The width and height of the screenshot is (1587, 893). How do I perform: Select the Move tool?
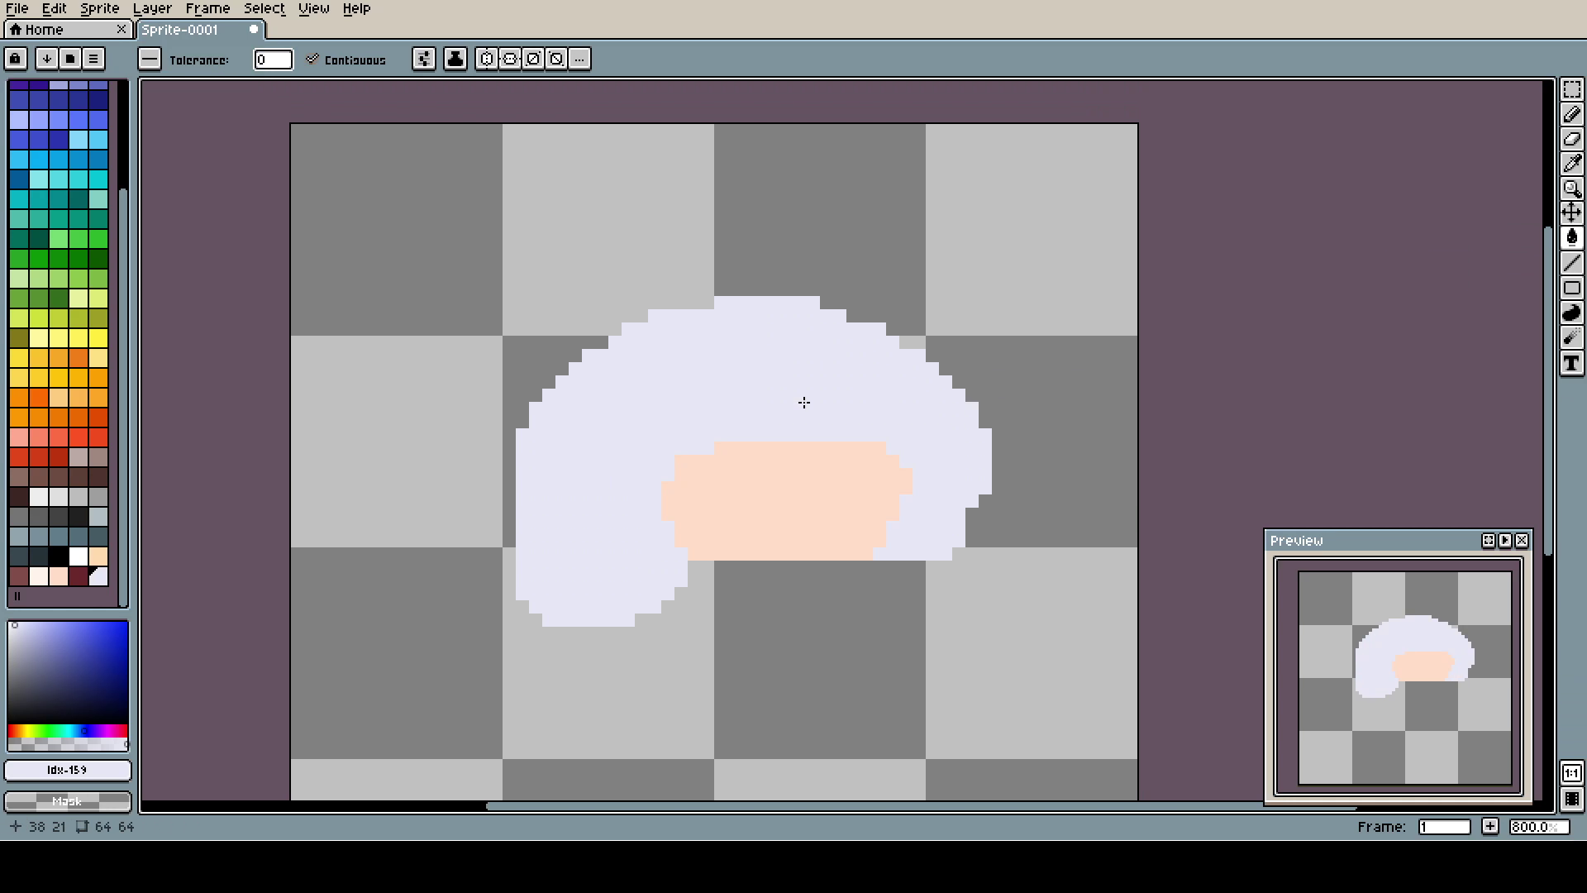(x=1571, y=213)
